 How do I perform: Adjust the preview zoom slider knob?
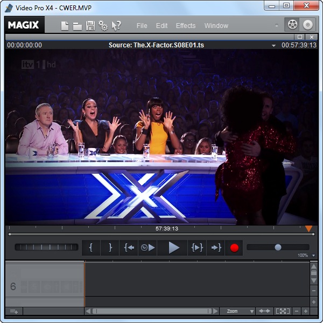(x=278, y=247)
